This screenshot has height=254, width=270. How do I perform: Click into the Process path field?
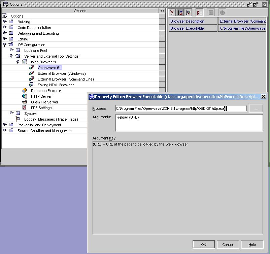pyautogui.click(x=181, y=108)
